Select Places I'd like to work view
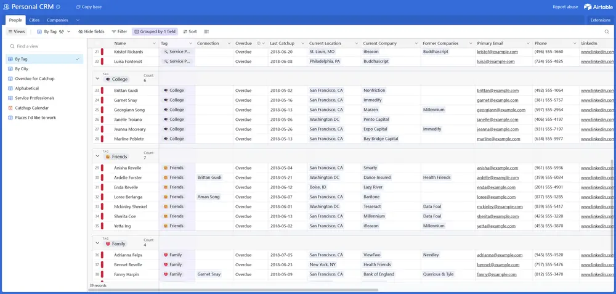Viewport: 616px width, 294px height. click(44, 118)
